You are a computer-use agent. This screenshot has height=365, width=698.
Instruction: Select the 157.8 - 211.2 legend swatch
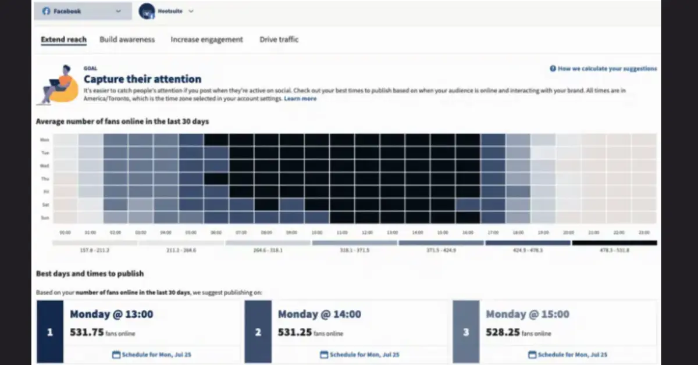(x=94, y=243)
